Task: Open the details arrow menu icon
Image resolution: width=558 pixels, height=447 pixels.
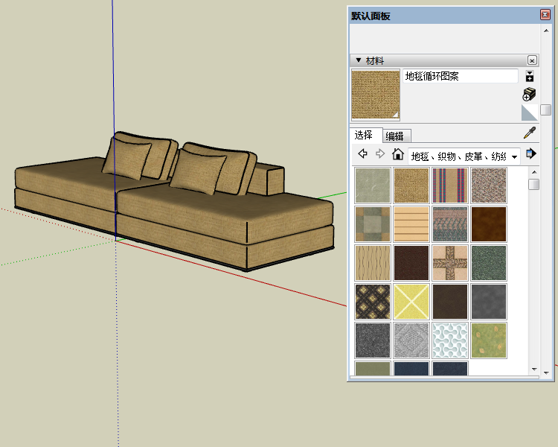Action: [x=530, y=154]
